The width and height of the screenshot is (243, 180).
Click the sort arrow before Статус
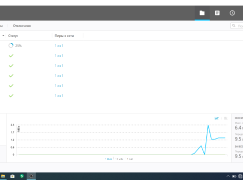coord(3,35)
